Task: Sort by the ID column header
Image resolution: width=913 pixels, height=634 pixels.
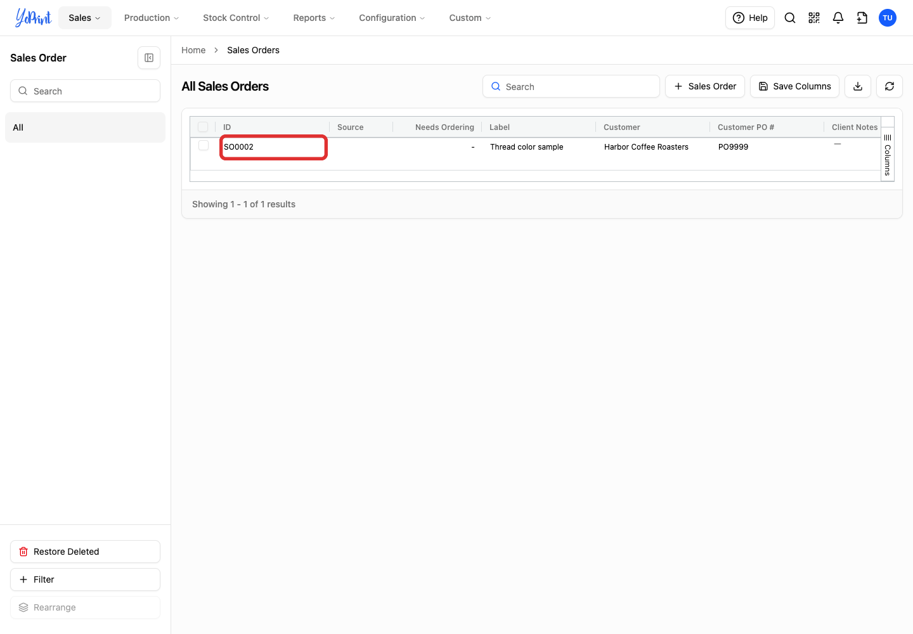Action: click(273, 127)
